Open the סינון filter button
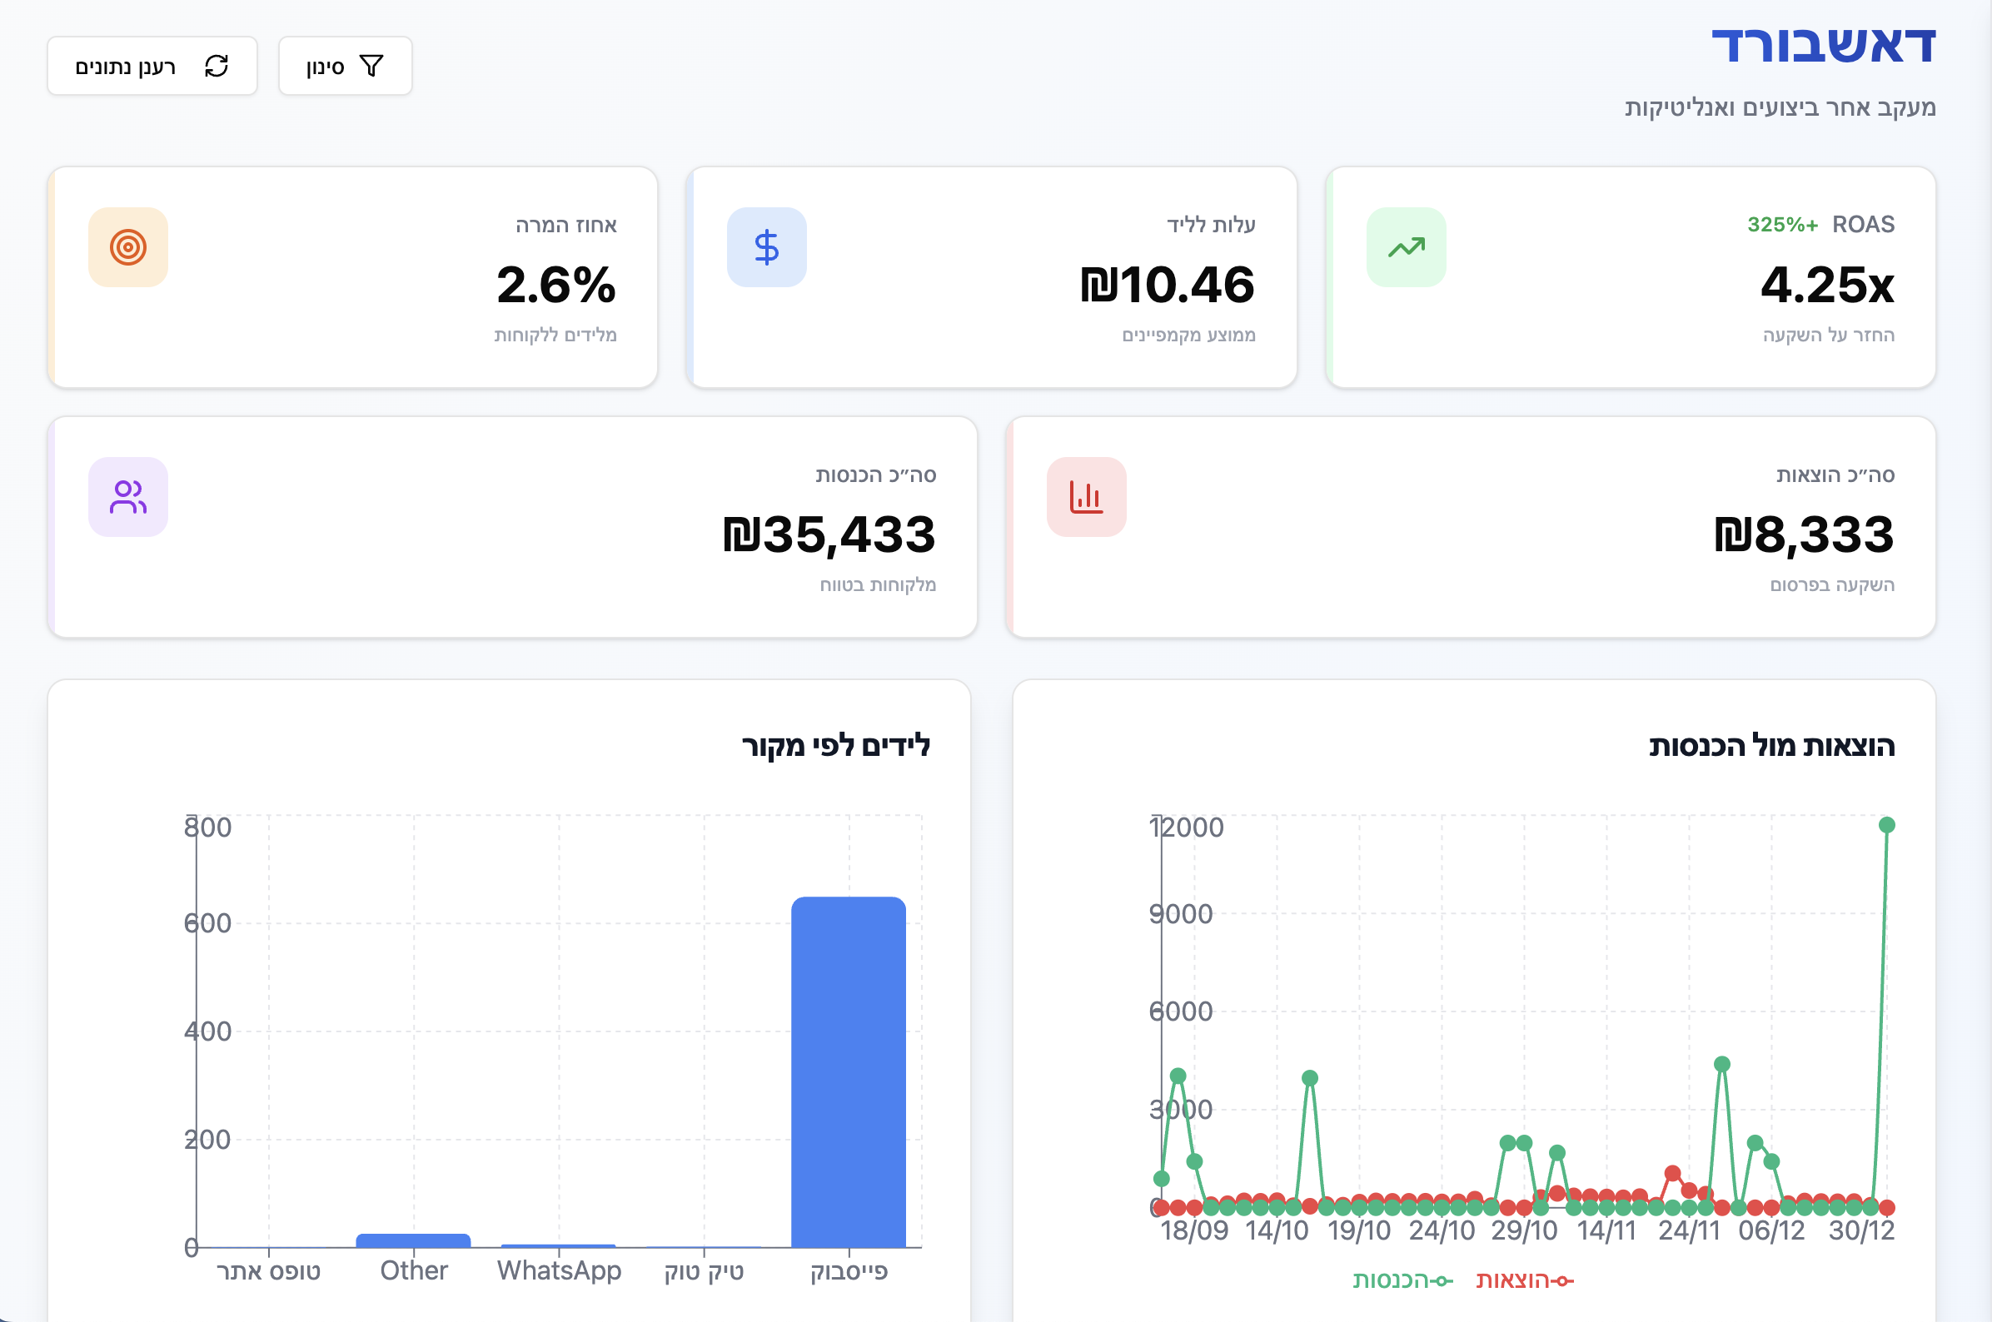The height and width of the screenshot is (1322, 1992). pyautogui.click(x=345, y=66)
